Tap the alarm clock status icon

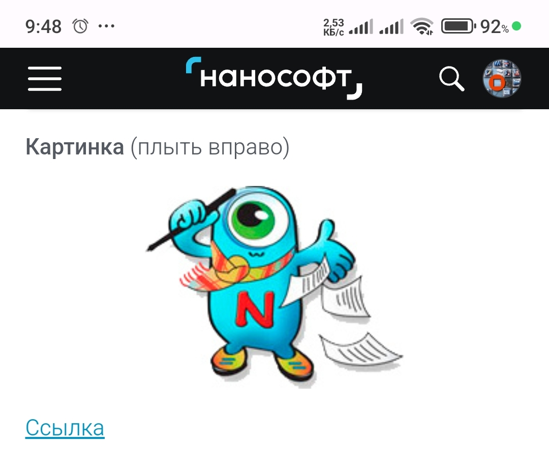(80, 26)
